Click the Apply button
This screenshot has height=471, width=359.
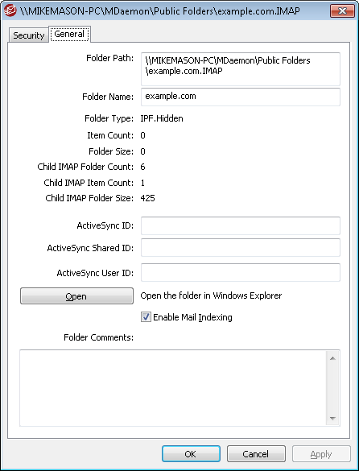321,454
